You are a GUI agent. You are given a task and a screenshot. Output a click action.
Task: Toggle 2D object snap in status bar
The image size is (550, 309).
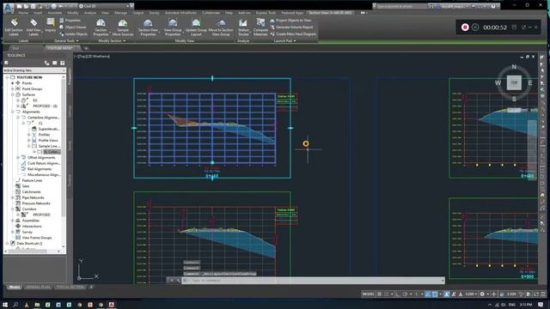[435, 294]
